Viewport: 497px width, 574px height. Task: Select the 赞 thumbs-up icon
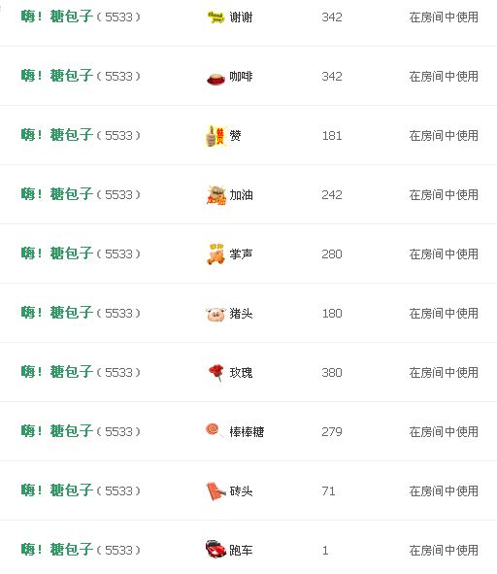(x=215, y=136)
